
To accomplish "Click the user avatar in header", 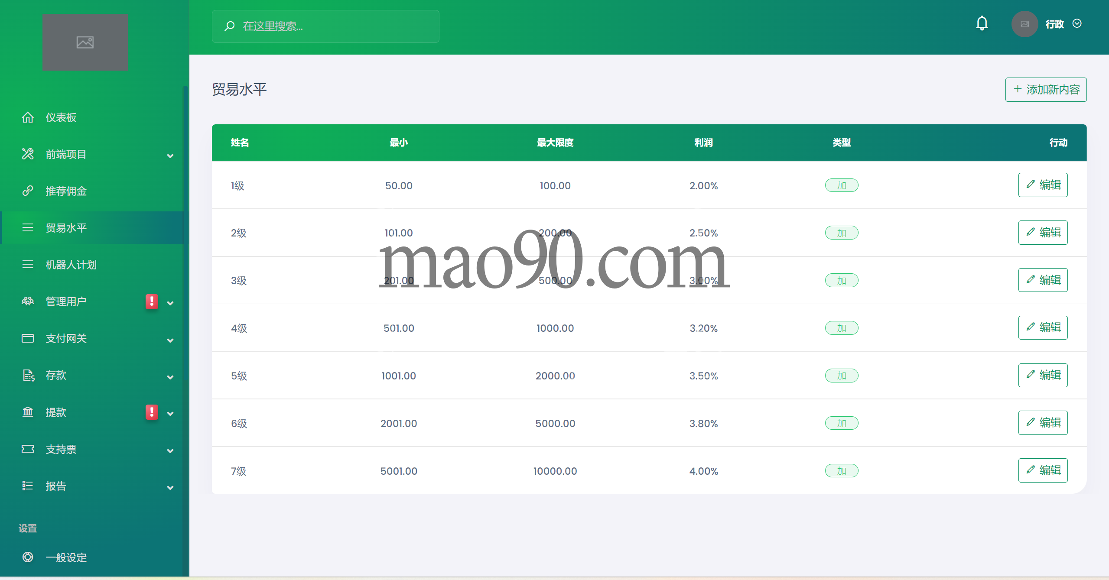I will [x=1024, y=24].
